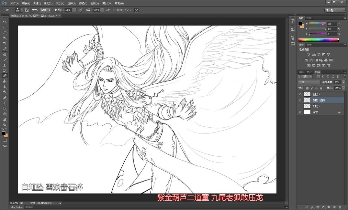Toggle lock transparent pixels
The height and width of the screenshot is (210, 348).
pyautogui.click(x=307, y=88)
